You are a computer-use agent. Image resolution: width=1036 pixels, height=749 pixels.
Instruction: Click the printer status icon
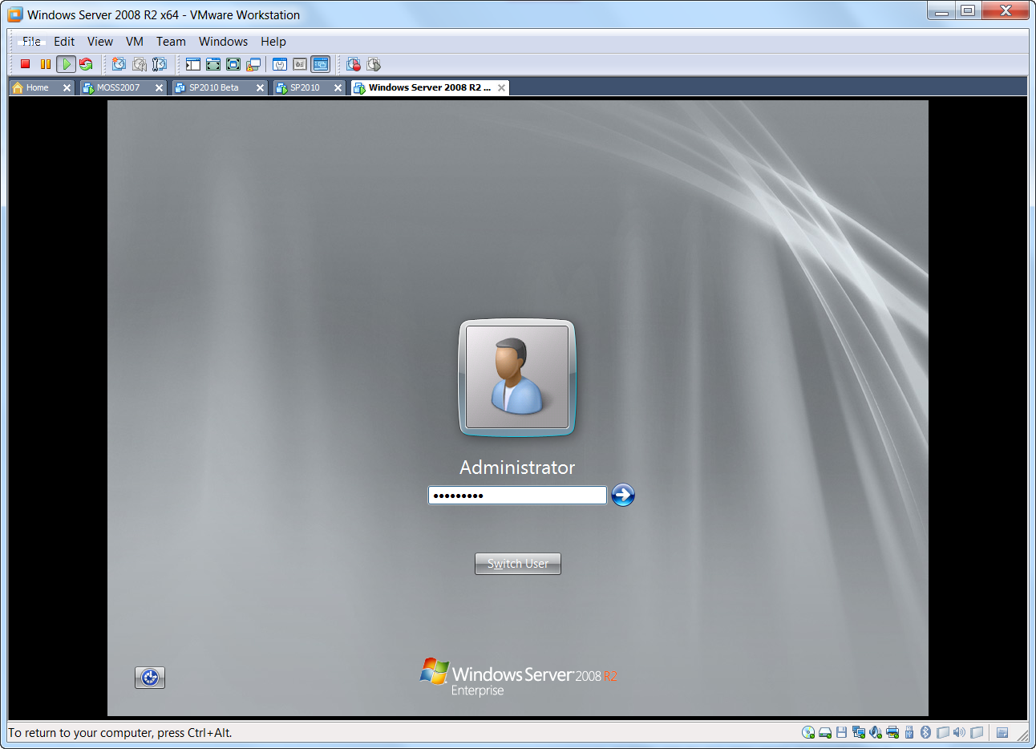click(892, 732)
